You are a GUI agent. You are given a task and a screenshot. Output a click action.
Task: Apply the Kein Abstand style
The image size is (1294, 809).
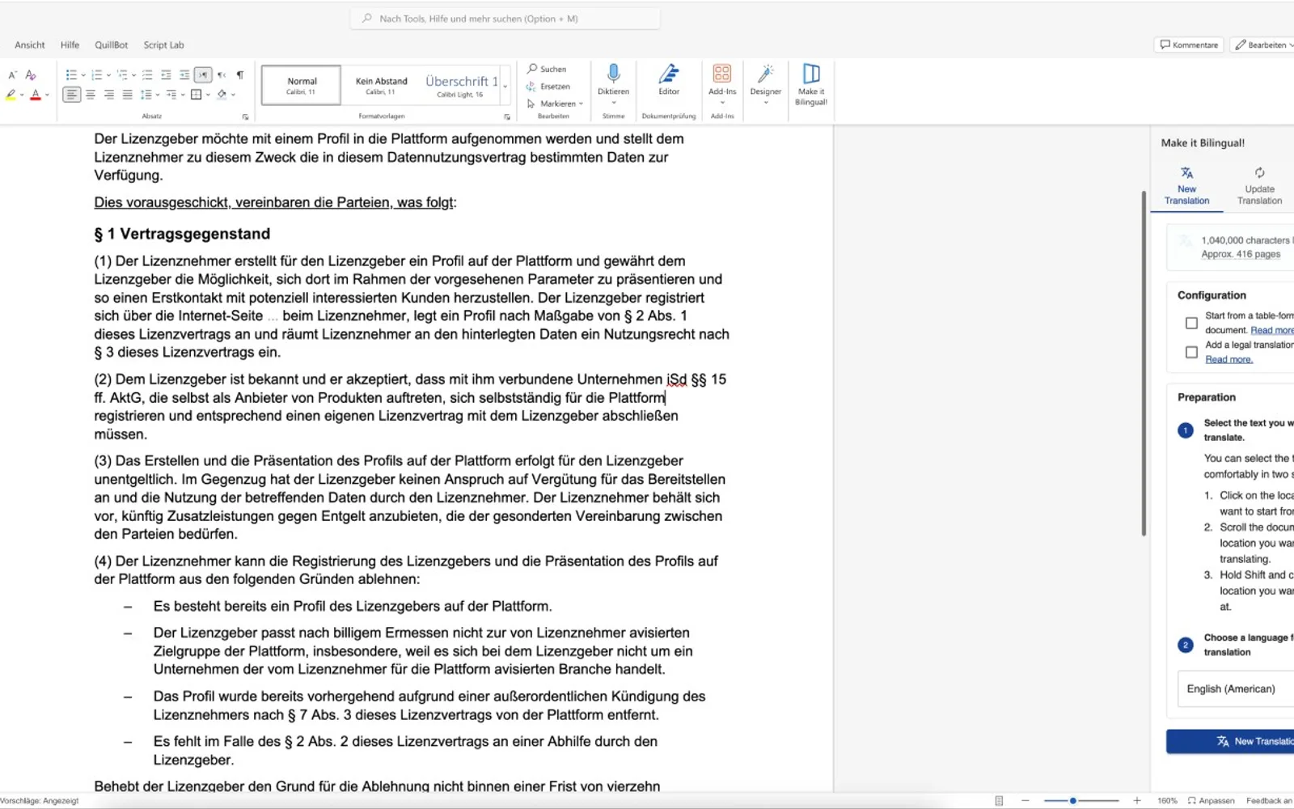click(x=381, y=86)
